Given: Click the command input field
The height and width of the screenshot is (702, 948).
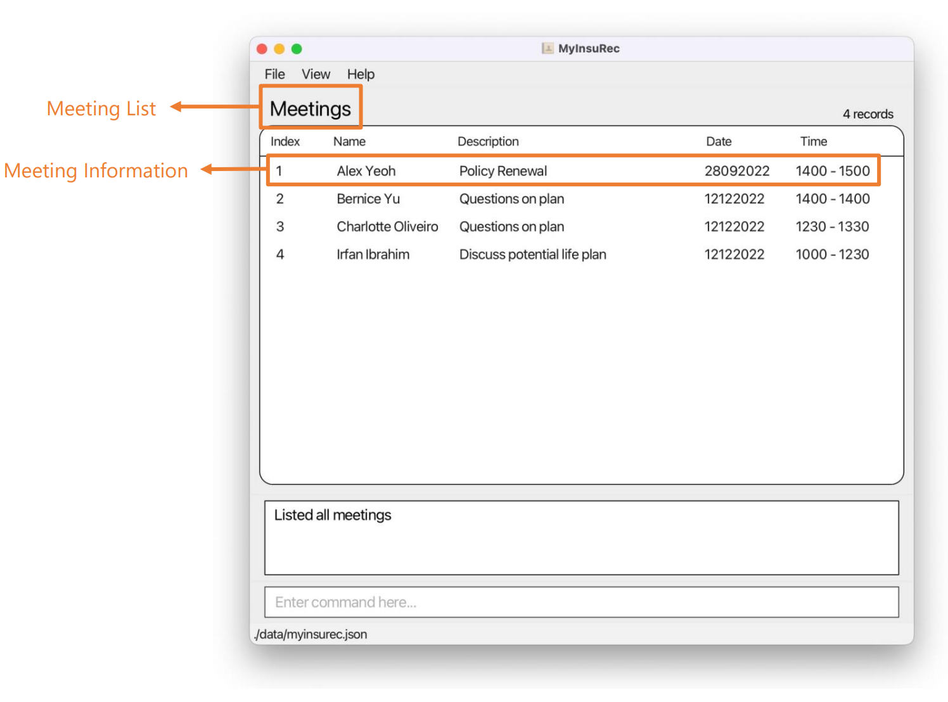Looking at the screenshot, I should 581,602.
